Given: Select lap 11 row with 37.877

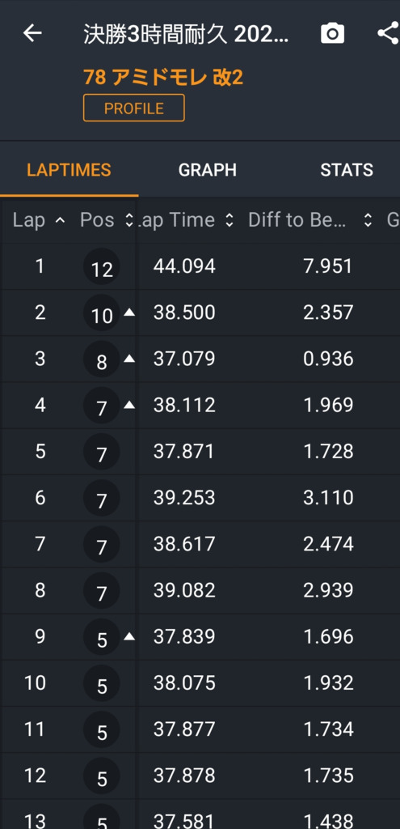Looking at the screenshot, I should coord(200,729).
